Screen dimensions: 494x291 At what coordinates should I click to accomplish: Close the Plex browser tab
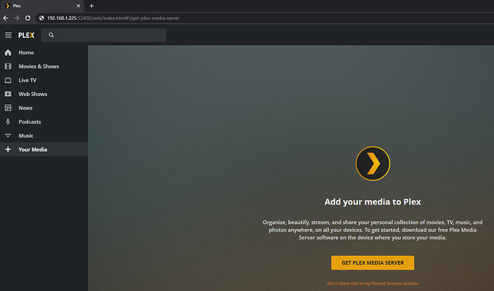click(79, 6)
